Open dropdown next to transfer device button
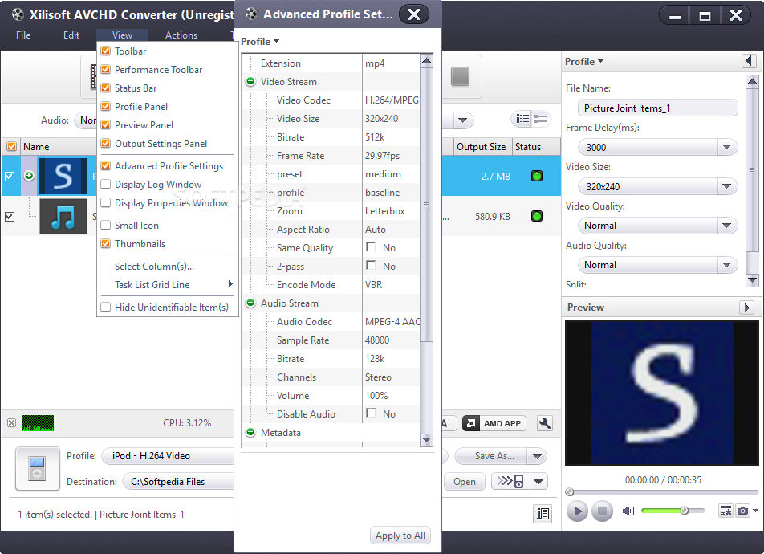The height and width of the screenshot is (554, 764). point(538,481)
